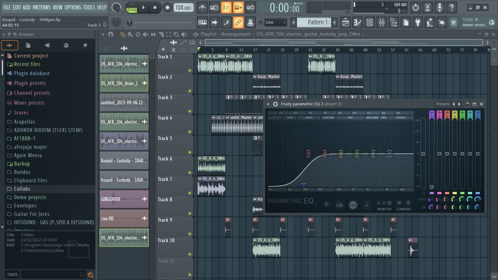Click the LIN button in the parametric EQ

tap(339, 205)
